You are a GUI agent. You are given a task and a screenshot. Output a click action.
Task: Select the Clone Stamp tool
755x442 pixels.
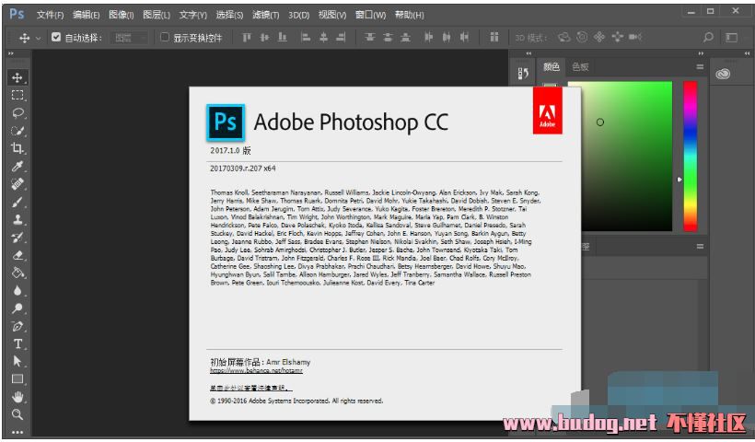click(x=17, y=219)
